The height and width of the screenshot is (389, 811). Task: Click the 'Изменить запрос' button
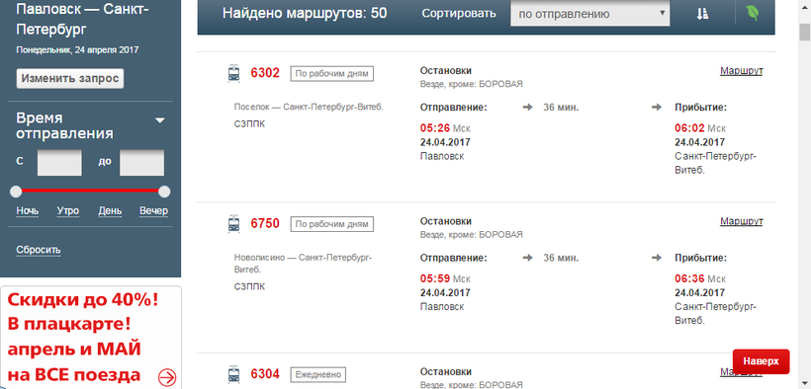point(70,79)
